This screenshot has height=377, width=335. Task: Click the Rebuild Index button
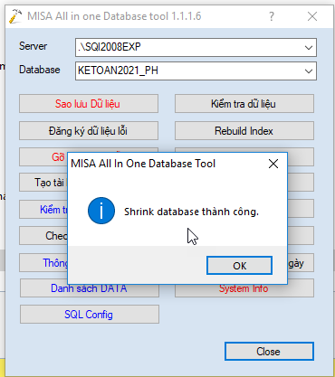pyautogui.click(x=244, y=131)
